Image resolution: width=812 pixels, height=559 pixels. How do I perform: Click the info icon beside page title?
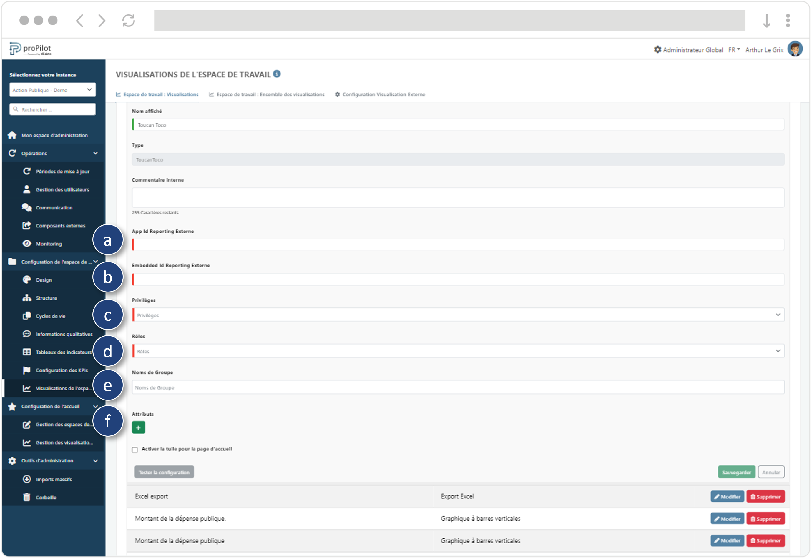point(277,74)
